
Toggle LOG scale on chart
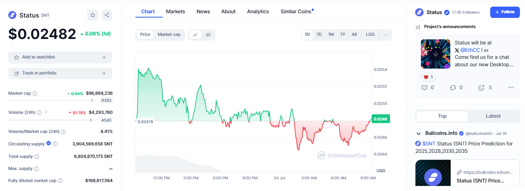[x=370, y=35]
